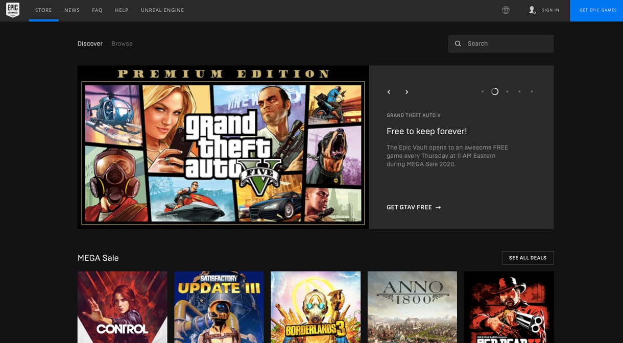Open the Unreal Engine menu item
The width and height of the screenshot is (623, 343).
162,10
